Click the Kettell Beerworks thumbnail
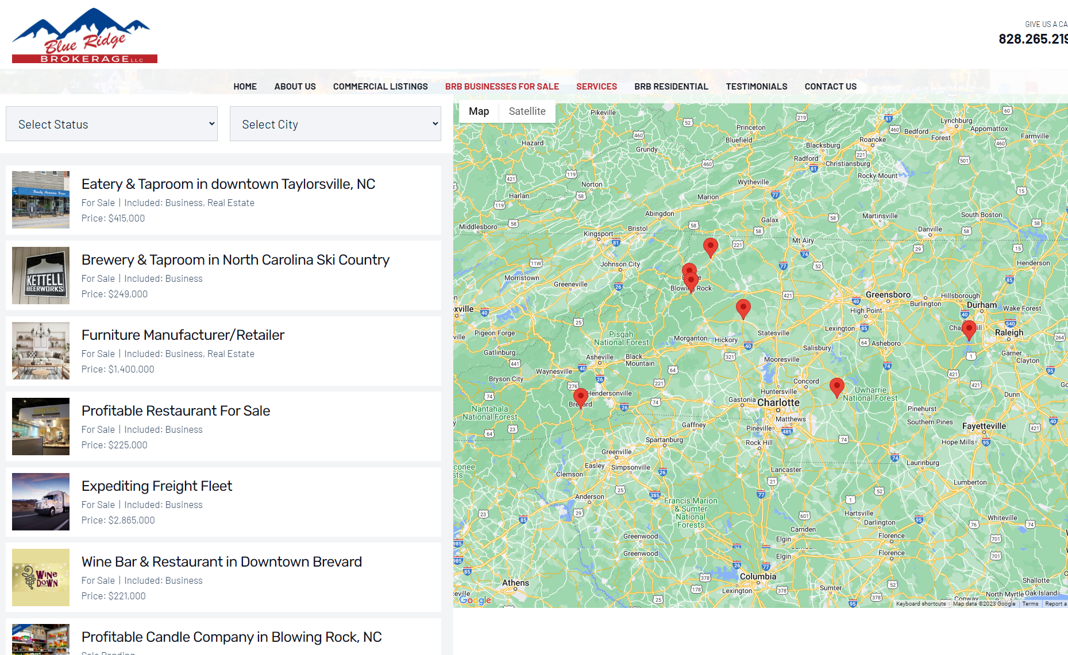 41,276
